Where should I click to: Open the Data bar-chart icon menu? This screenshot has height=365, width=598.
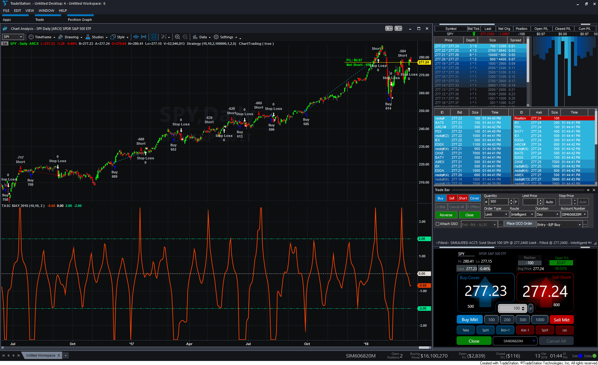[x=195, y=37]
